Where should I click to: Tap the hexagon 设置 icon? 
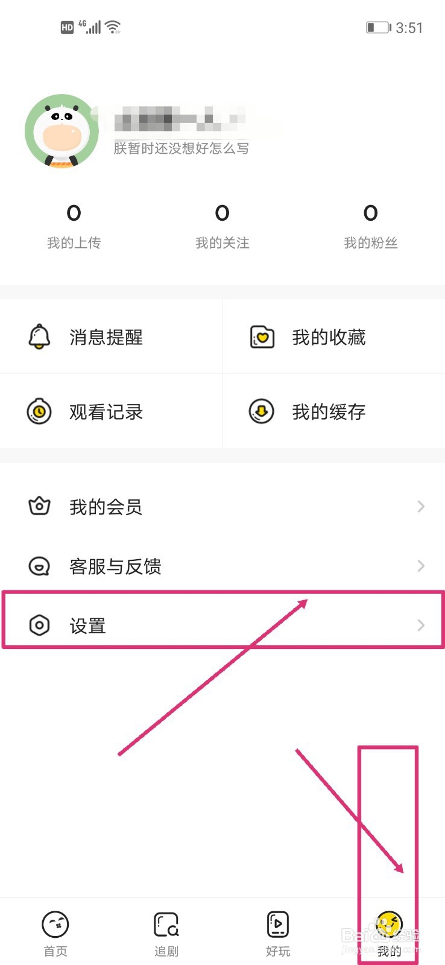tap(39, 625)
